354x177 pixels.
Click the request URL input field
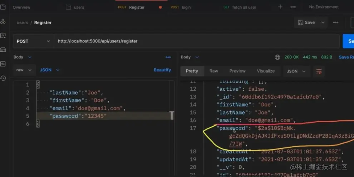[x=197, y=41]
